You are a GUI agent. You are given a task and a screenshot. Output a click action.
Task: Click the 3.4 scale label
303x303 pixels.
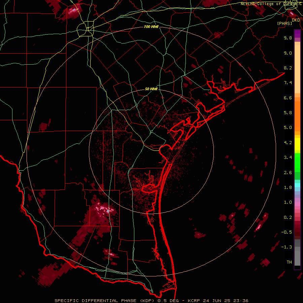[x=288, y=158]
